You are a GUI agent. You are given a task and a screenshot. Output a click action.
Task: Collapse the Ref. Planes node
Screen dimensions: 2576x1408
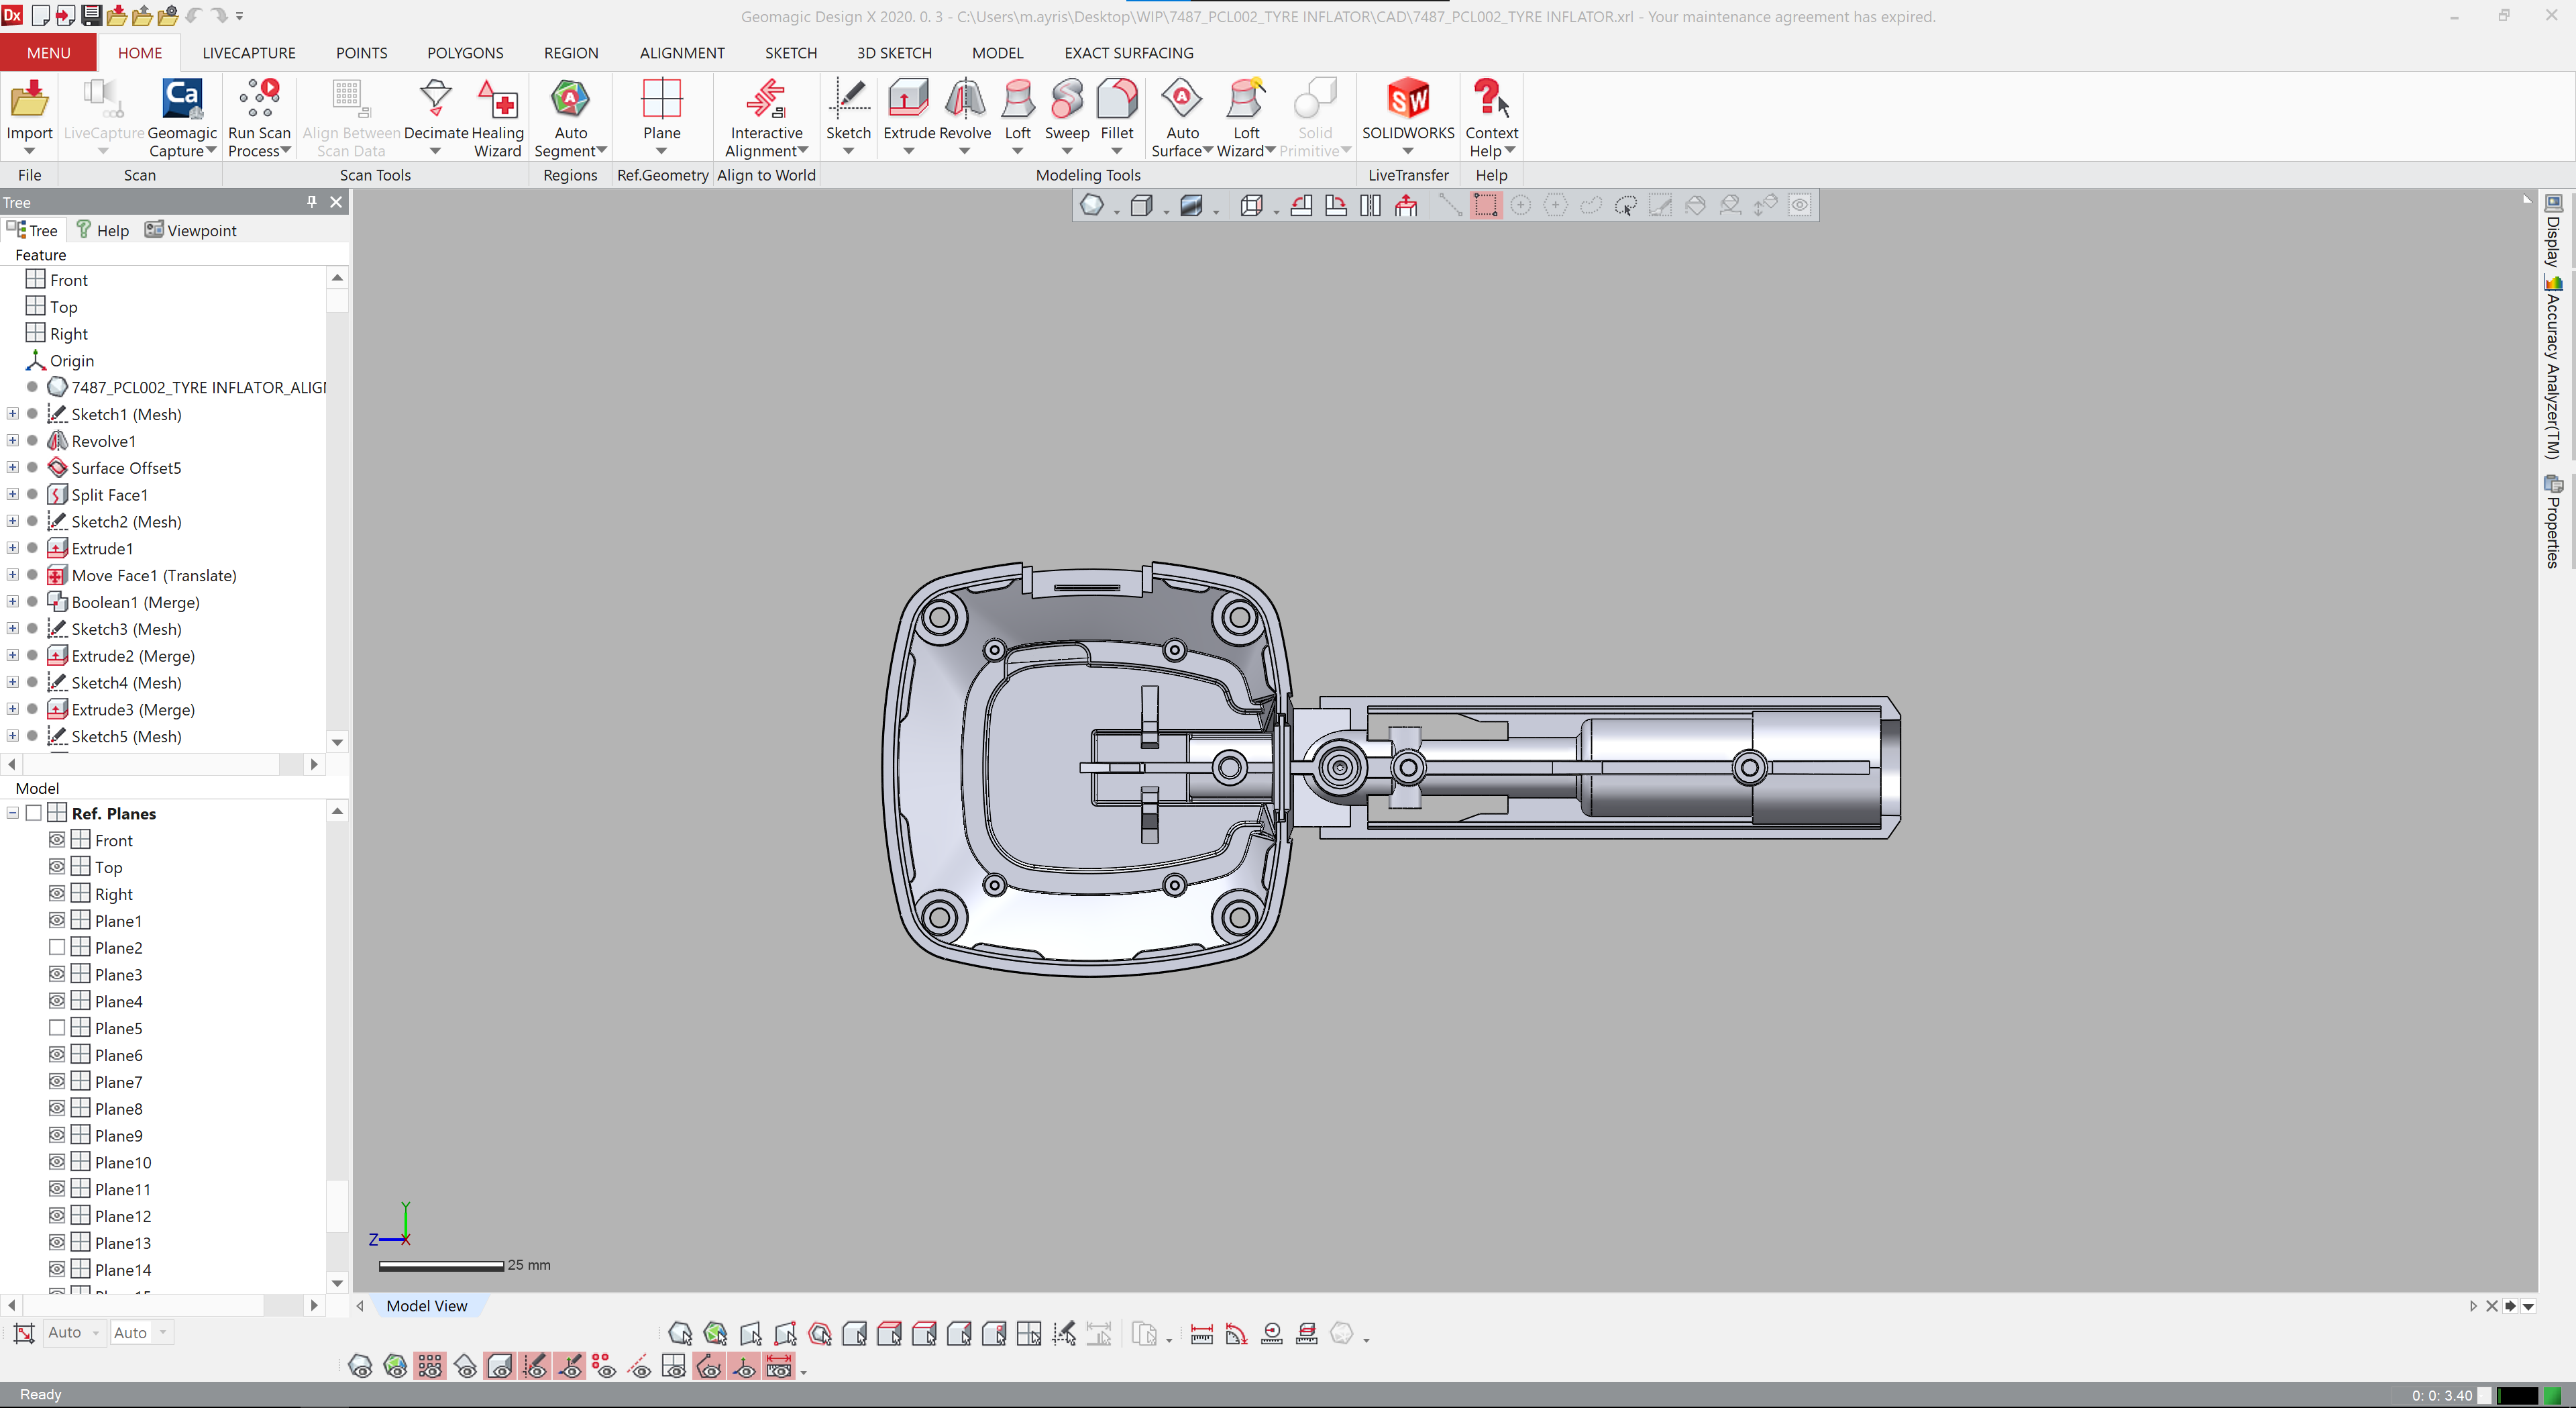tap(12, 813)
